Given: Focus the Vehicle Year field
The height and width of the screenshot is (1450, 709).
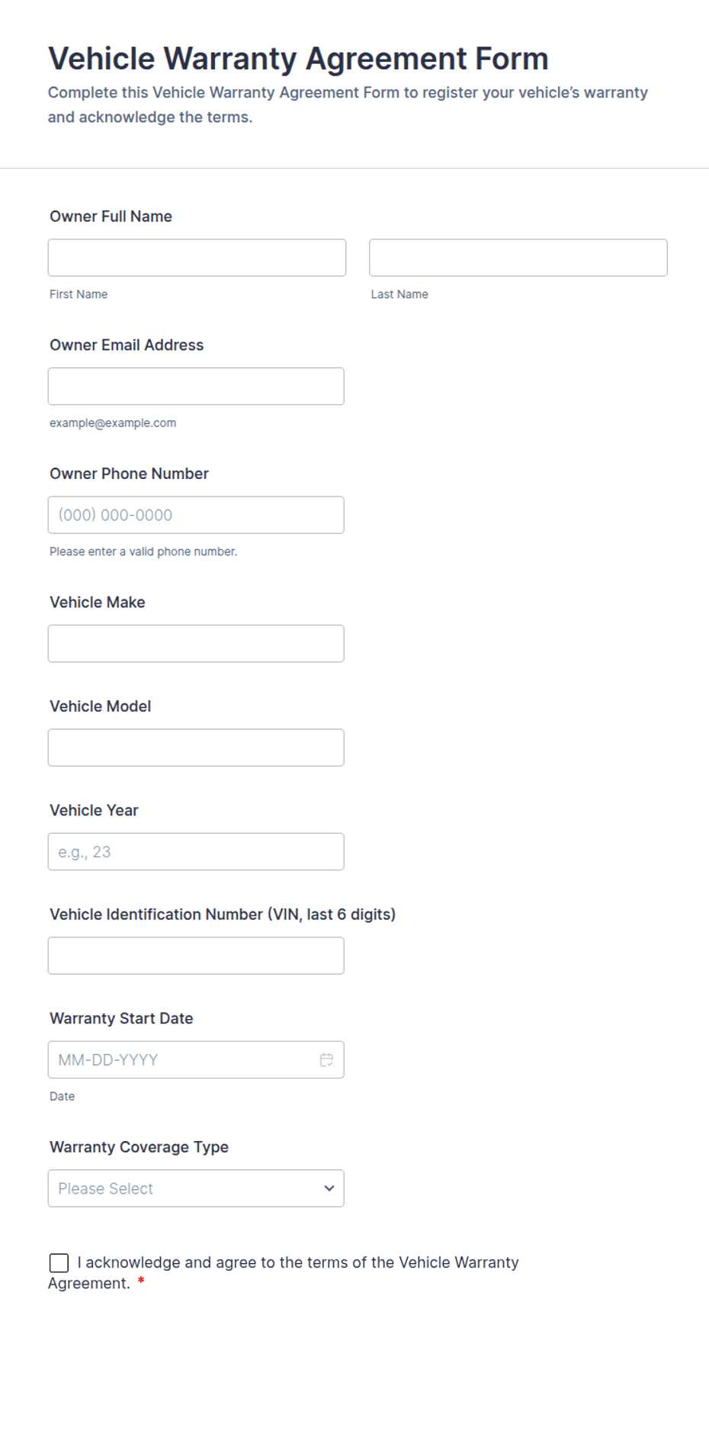Looking at the screenshot, I should [196, 852].
